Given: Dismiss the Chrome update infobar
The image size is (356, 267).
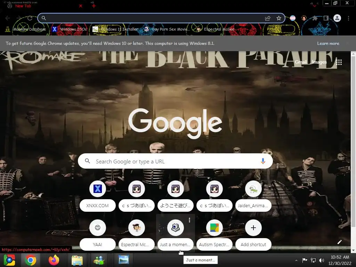Looking at the screenshot, I should click(348, 43).
